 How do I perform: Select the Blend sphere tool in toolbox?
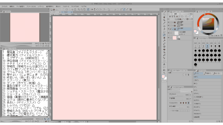click(164, 47)
